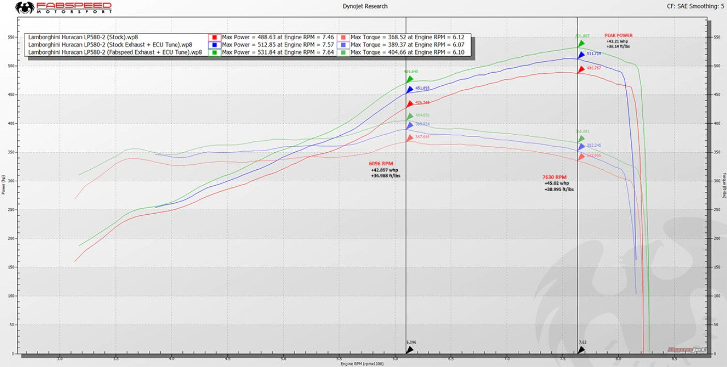Click 'Max Torque = 404.66 at Engine RPM = 6.10'
Viewport: 727px width, 367px height.
407,52
